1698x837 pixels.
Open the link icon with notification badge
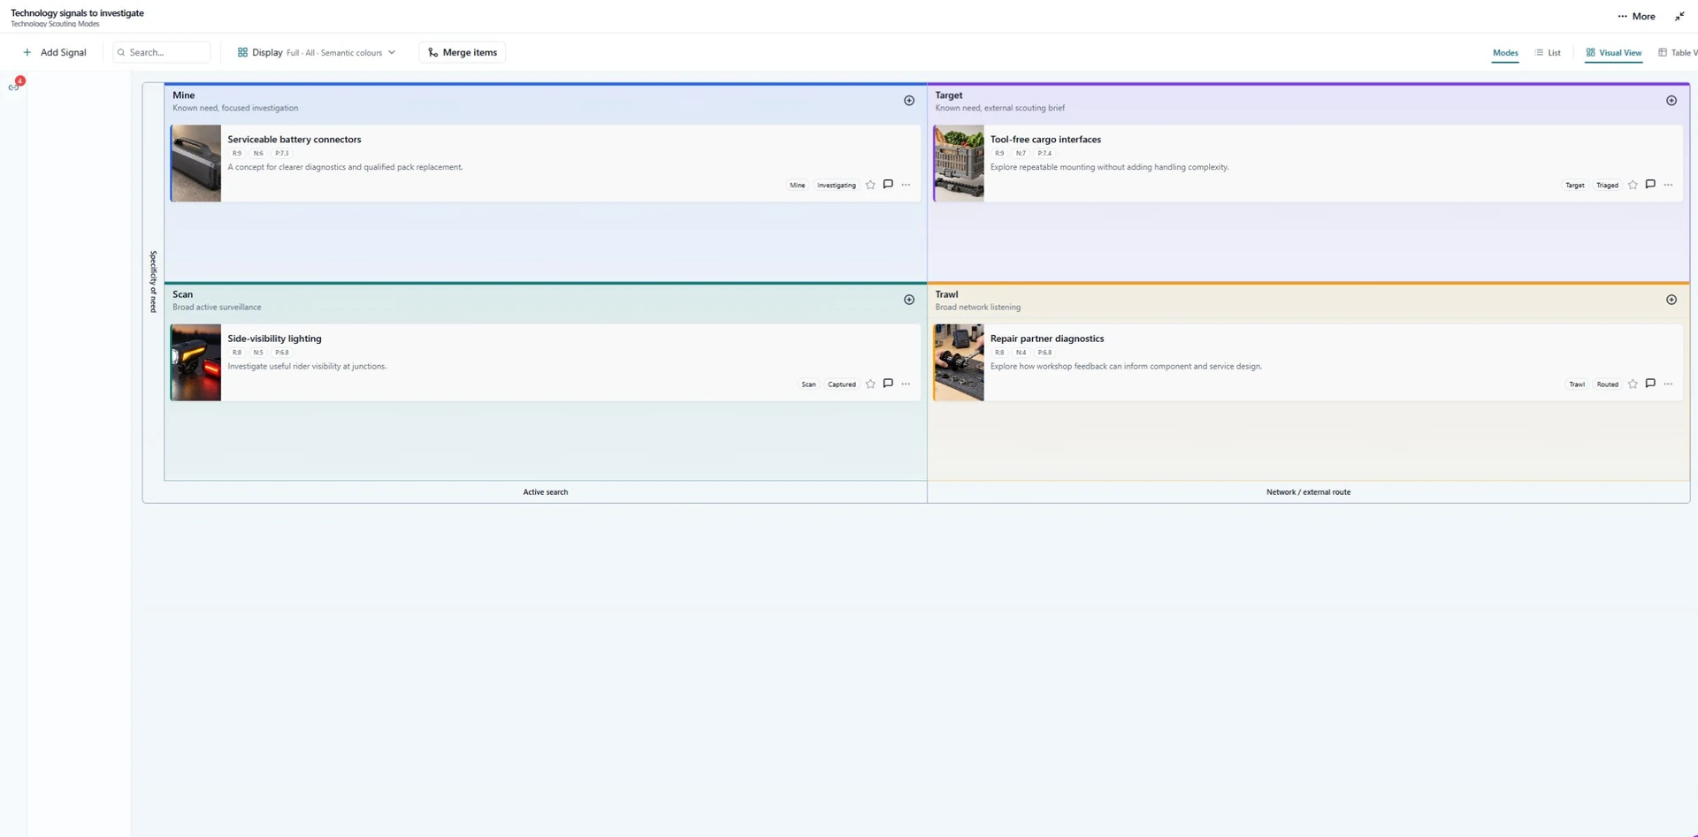coord(14,86)
